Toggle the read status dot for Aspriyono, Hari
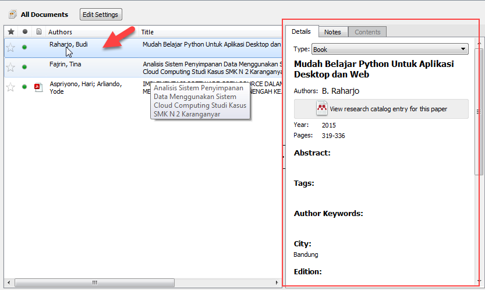Screen dimensions: 485x290 [x=24, y=87]
